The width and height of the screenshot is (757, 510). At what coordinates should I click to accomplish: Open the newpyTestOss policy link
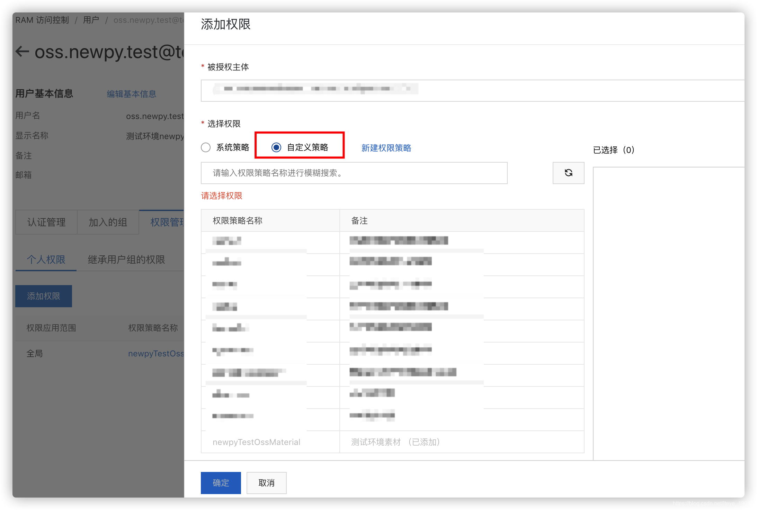click(156, 354)
